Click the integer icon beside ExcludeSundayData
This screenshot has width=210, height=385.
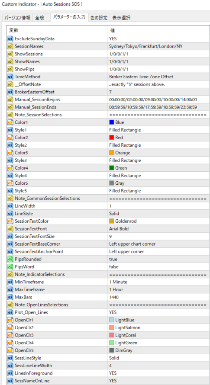pos(10,38)
